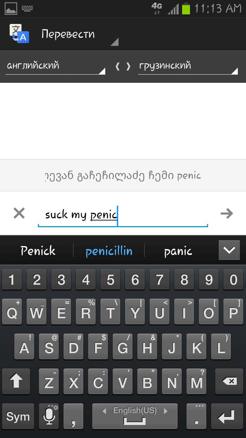Image resolution: width=246 pixels, height=438 pixels.
Task: Choose the 'panic' suggestion
Action: pyautogui.click(x=178, y=252)
